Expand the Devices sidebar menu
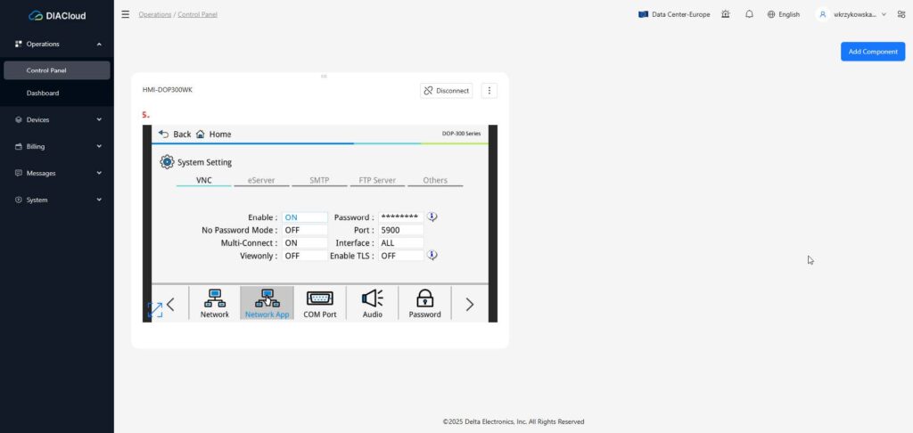913x433 pixels. pos(57,119)
